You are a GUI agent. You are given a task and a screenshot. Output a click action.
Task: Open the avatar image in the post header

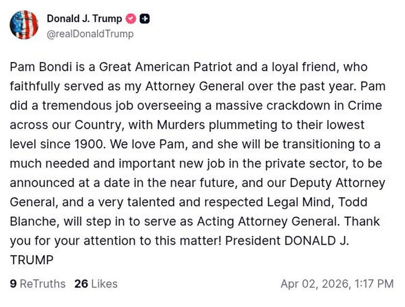pyautogui.click(x=24, y=25)
